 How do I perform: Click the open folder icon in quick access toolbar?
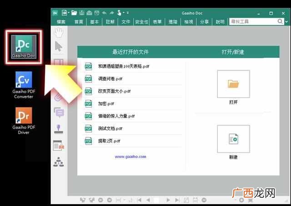point(74,13)
